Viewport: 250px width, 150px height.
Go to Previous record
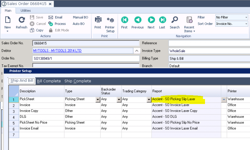coord(137,21)
